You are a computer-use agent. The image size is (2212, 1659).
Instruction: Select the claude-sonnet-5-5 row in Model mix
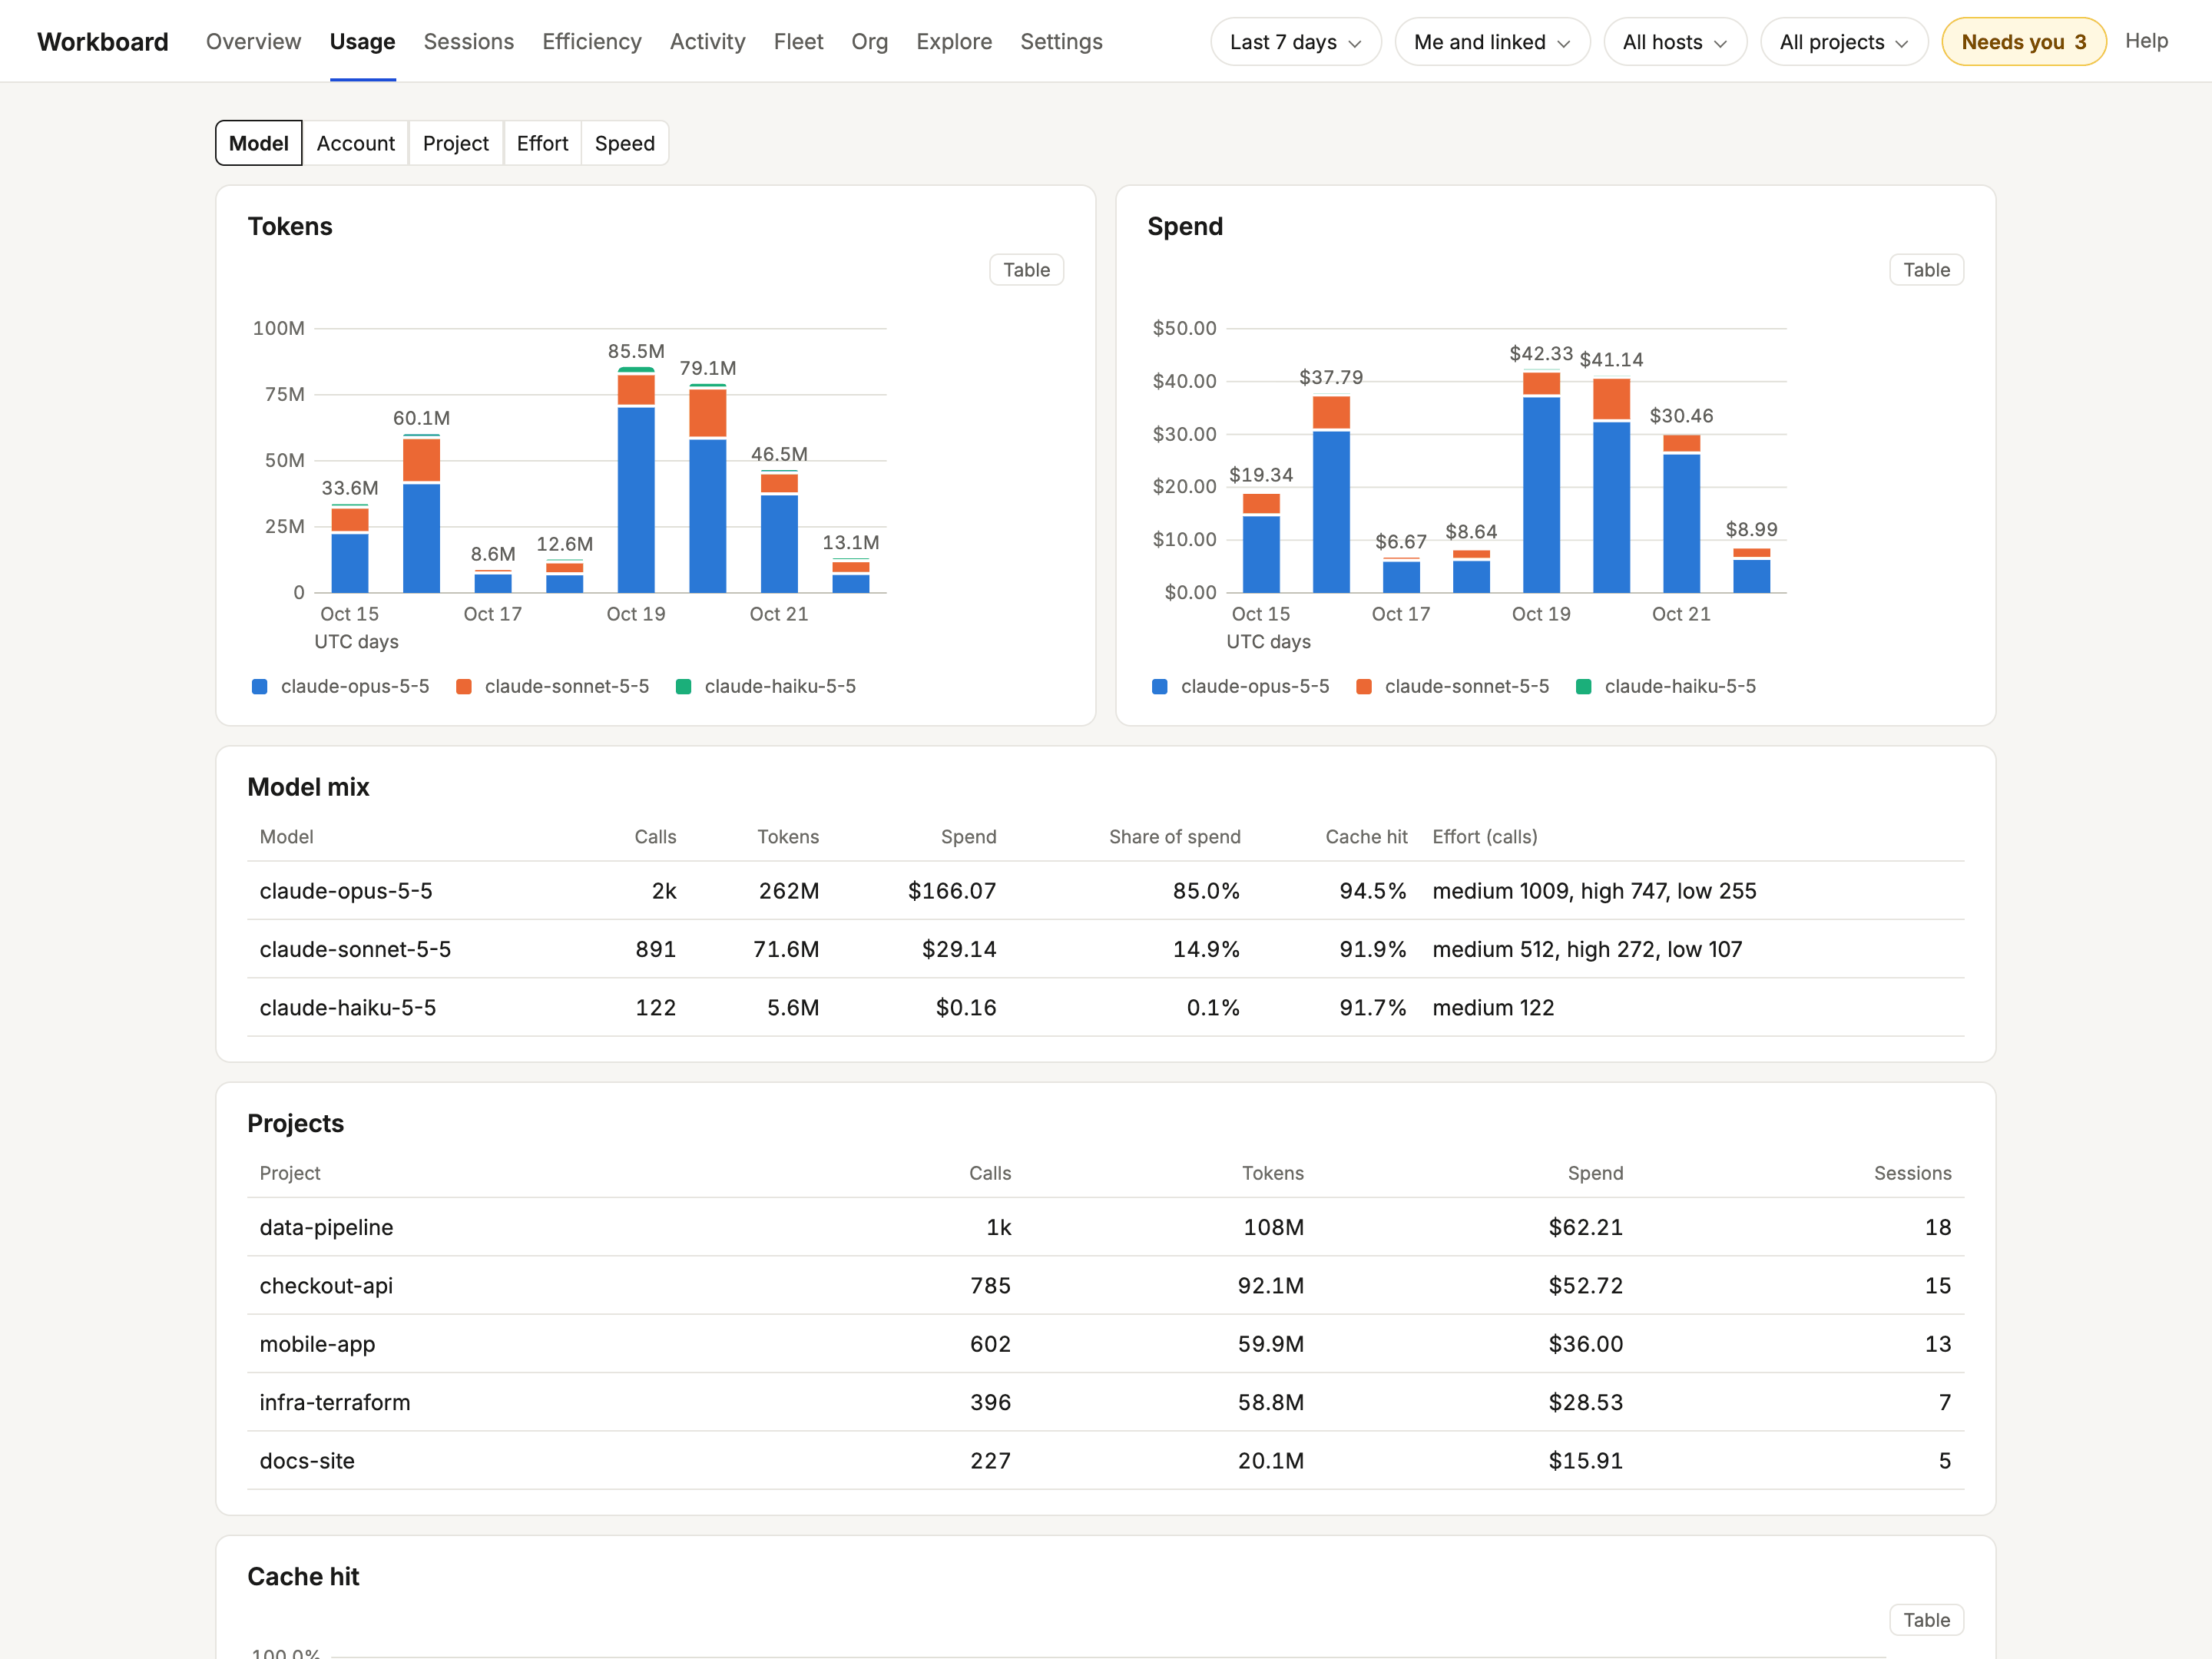[x=1105, y=949]
